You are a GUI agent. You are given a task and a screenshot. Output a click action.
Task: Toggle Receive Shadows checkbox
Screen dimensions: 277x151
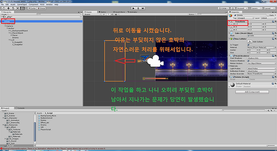coord(249,60)
